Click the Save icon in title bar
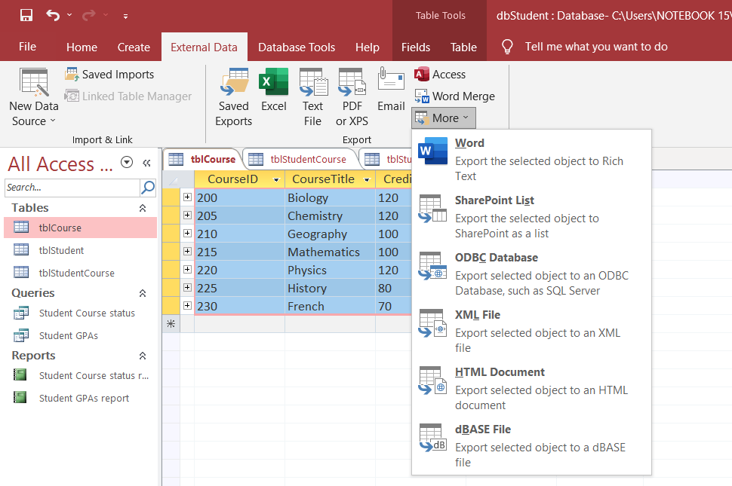Image resolution: width=732 pixels, height=486 pixels. pos(26,15)
